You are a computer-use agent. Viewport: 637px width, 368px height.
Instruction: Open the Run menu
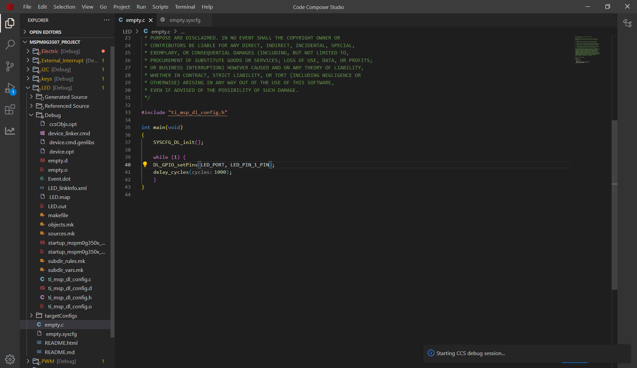tap(141, 7)
